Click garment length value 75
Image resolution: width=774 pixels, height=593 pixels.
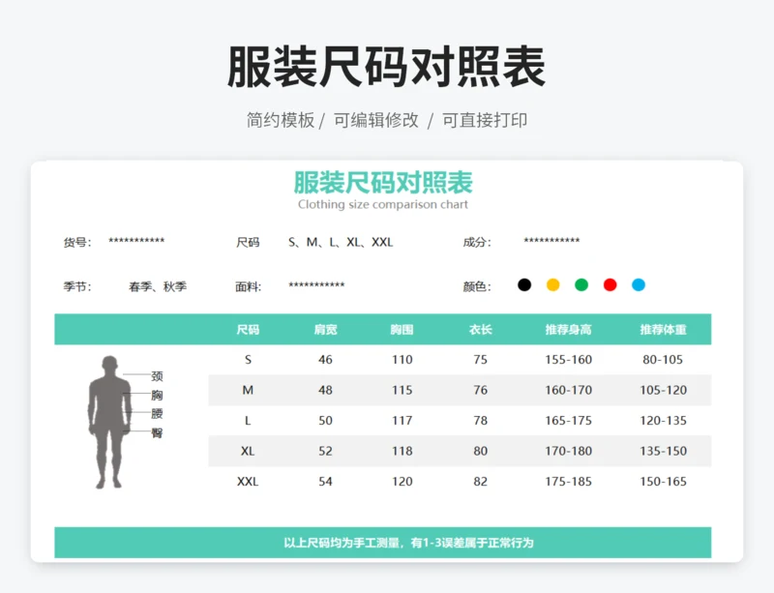tap(480, 360)
